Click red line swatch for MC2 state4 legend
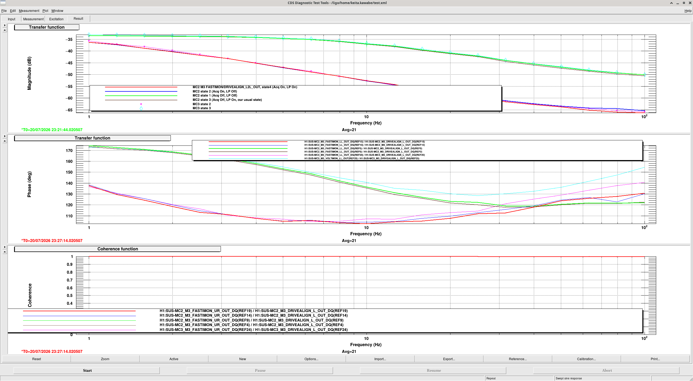 141,87
